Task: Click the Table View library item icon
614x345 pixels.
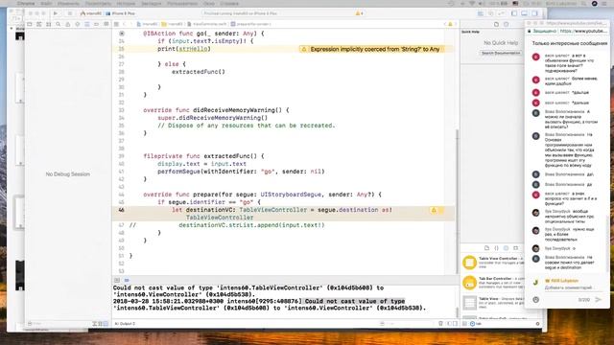Action: [x=469, y=303]
